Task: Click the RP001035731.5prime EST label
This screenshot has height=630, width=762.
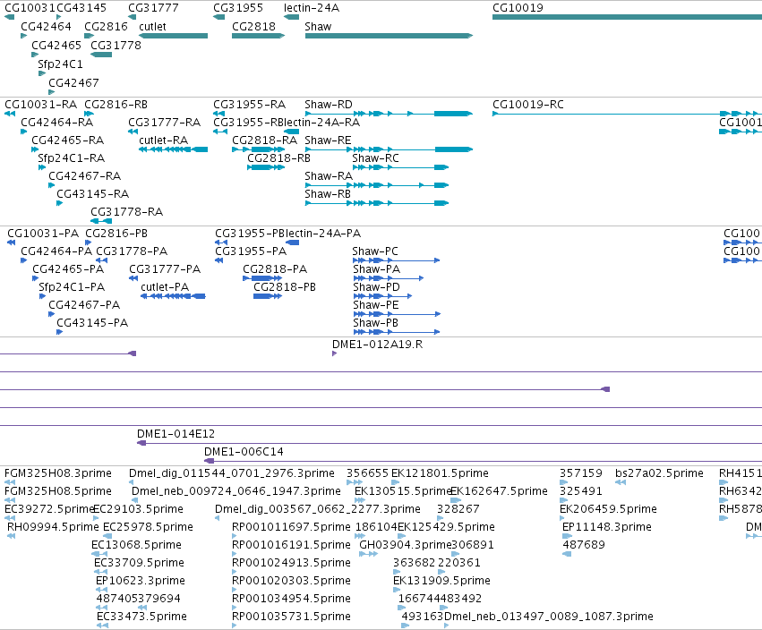Action: (291, 617)
